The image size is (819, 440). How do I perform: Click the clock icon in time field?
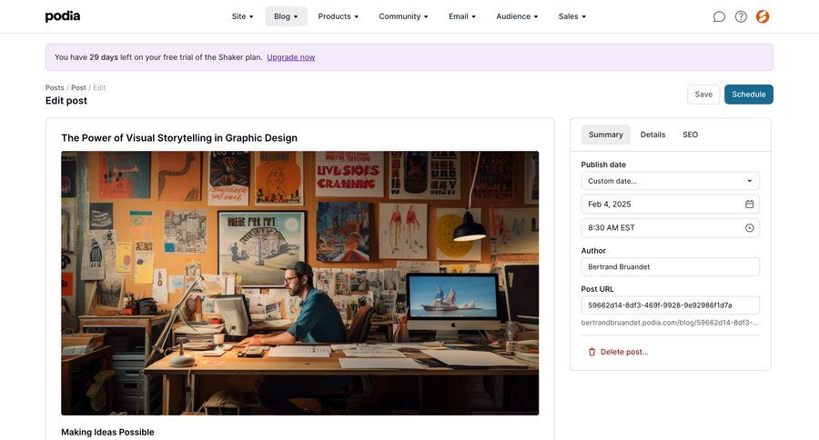(749, 227)
